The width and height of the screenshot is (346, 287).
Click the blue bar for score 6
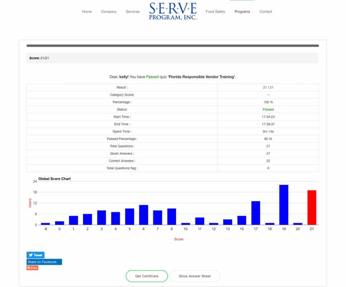pyautogui.click(x=144, y=215)
